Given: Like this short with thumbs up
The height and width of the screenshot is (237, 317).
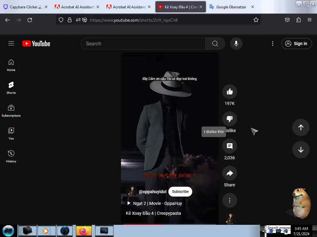Looking at the screenshot, I should coord(230,92).
